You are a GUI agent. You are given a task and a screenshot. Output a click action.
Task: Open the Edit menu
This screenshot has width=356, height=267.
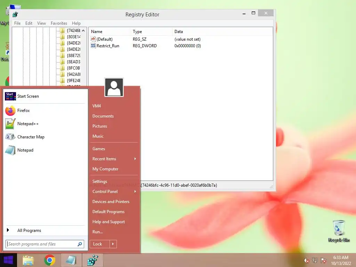(x=29, y=23)
